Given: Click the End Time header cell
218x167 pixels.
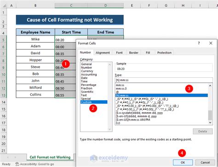Looking at the screenshot, I should pyautogui.click(x=105, y=32).
